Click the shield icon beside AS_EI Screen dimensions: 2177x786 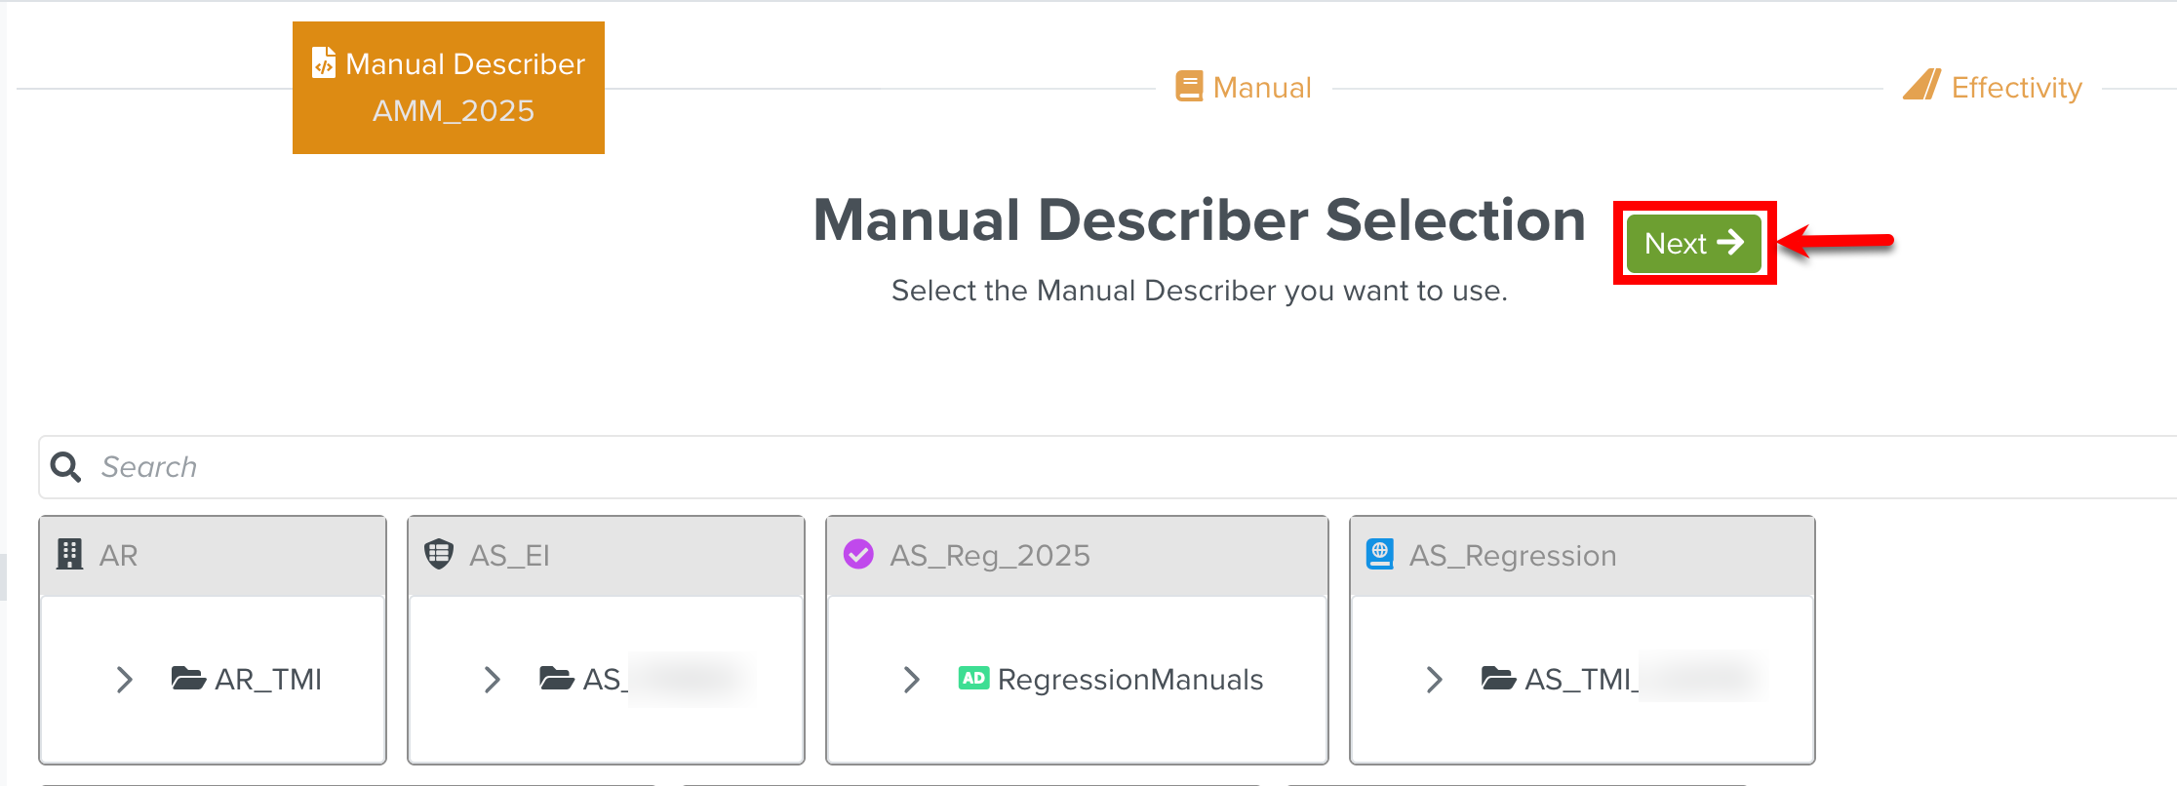point(439,554)
